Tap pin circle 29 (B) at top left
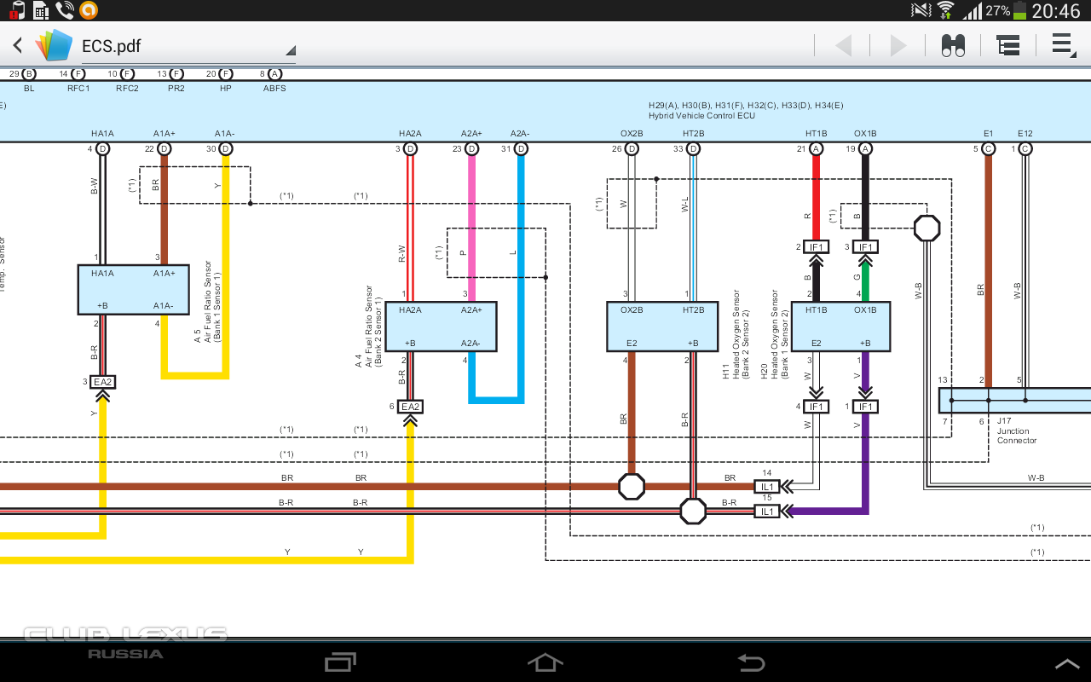 [x=29, y=74]
